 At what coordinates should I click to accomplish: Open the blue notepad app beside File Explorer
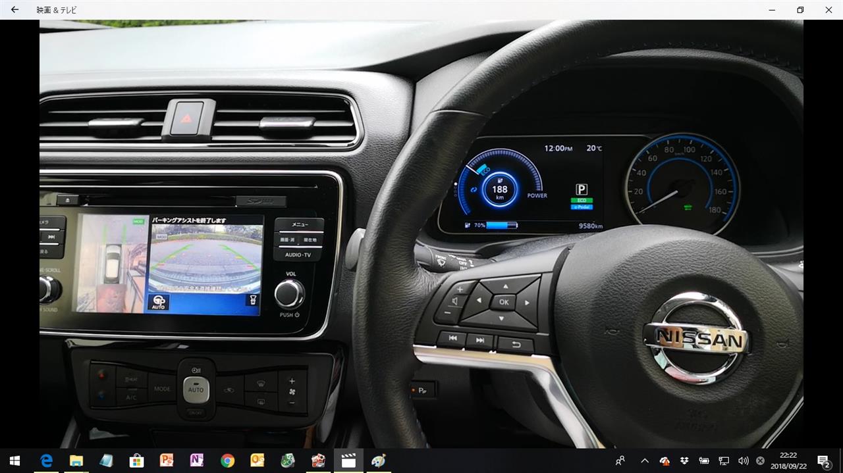click(x=106, y=461)
